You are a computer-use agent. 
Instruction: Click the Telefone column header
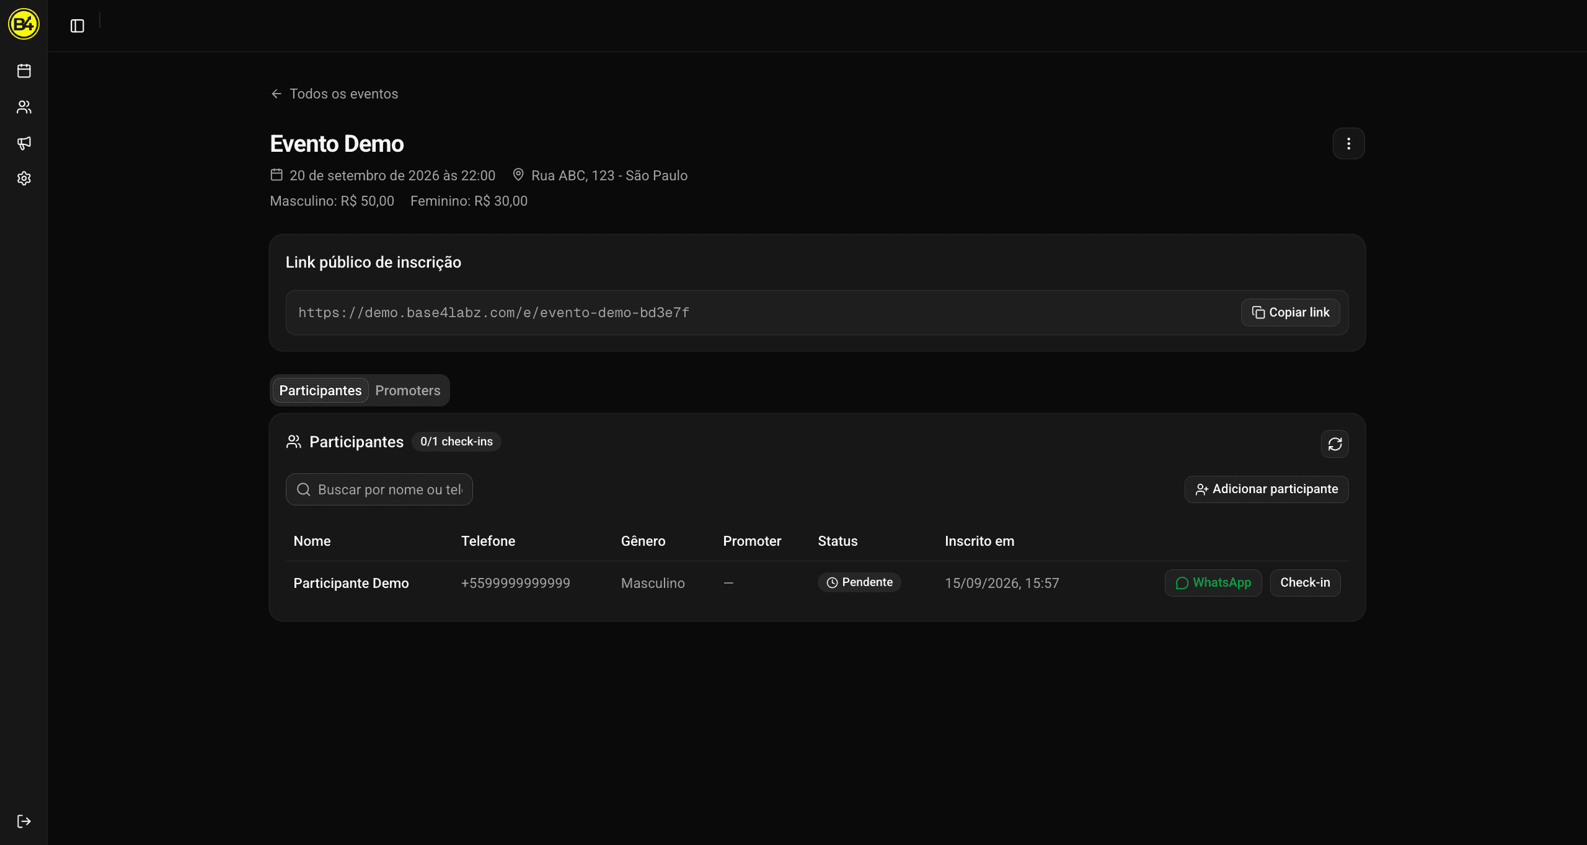click(488, 541)
